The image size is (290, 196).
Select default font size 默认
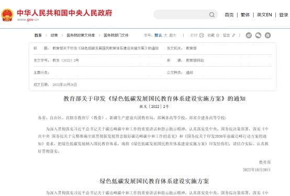click(158, 35)
